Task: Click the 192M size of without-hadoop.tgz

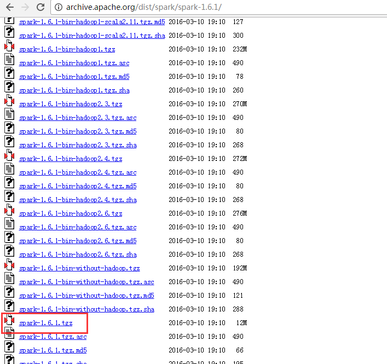Action: (x=240, y=268)
